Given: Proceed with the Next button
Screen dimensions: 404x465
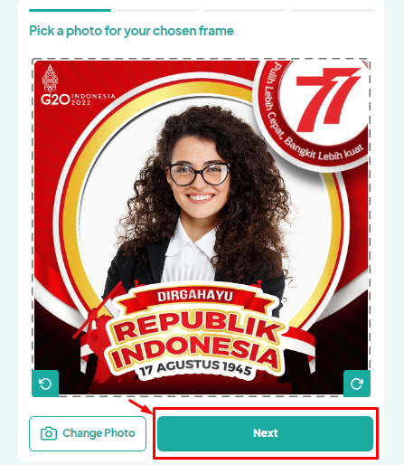Looking at the screenshot, I should pos(265,433).
